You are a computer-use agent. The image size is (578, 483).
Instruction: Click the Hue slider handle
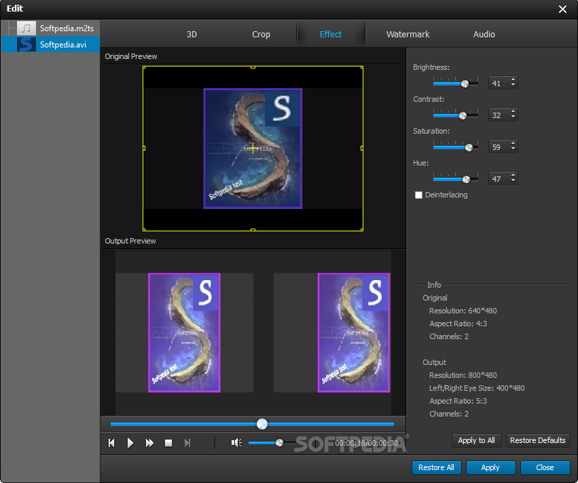click(466, 179)
